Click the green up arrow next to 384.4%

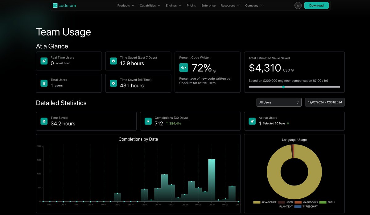(167, 123)
